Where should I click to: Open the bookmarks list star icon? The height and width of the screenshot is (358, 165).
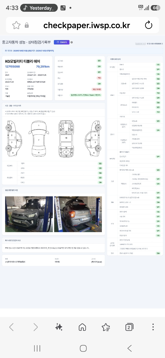tap(106, 327)
